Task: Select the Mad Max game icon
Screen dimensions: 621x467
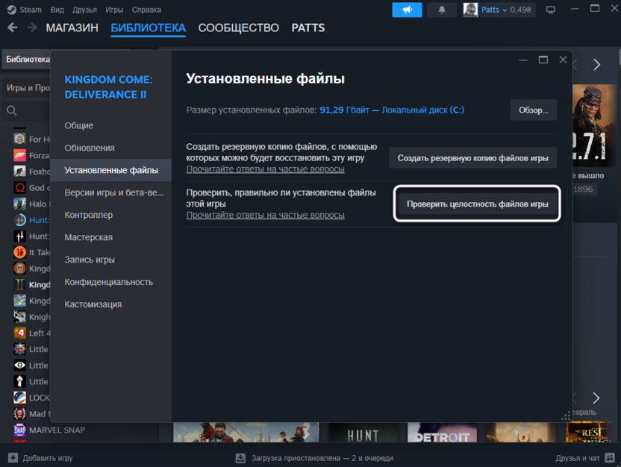Action: (x=20, y=413)
